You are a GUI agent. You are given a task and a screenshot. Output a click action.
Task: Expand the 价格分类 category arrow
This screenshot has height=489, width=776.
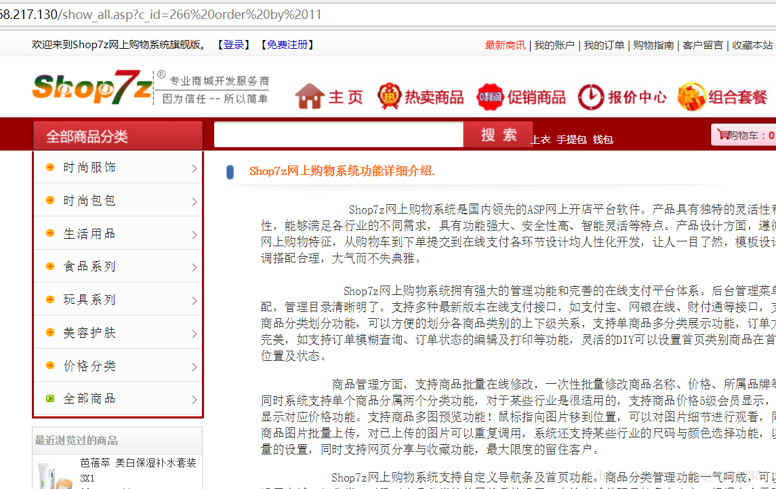tap(195, 367)
